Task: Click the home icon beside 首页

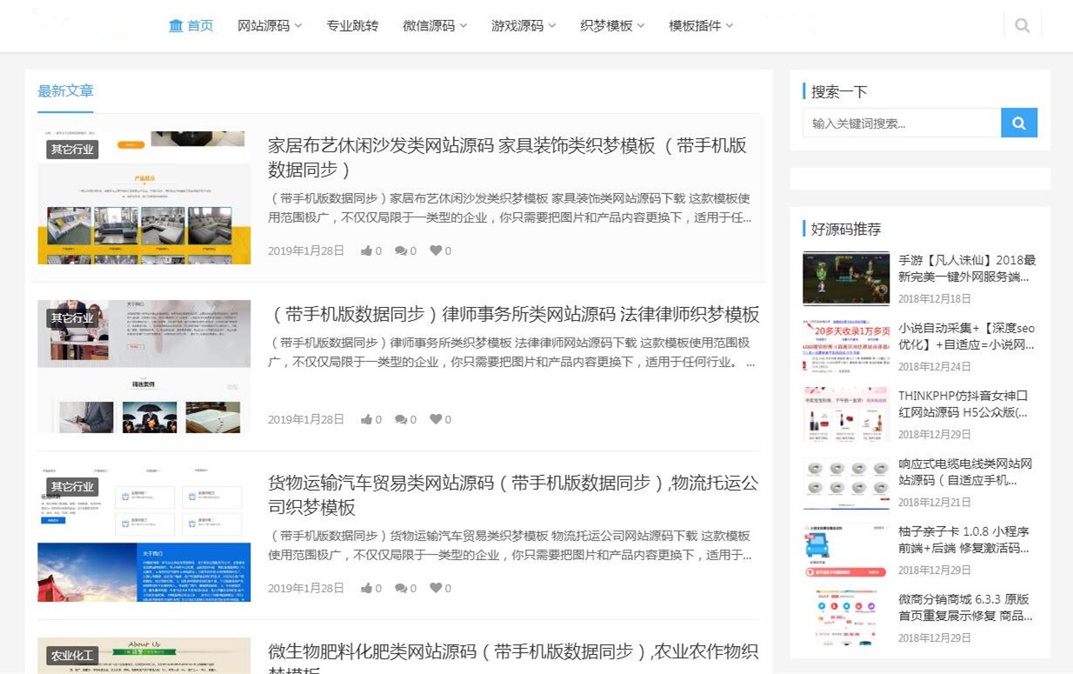Action: click(176, 25)
